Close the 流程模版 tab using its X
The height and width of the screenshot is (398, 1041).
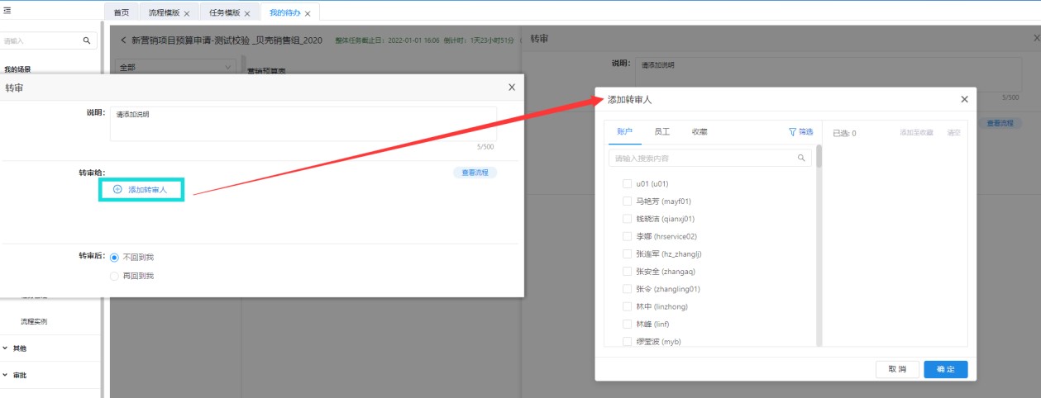coord(187,14)
